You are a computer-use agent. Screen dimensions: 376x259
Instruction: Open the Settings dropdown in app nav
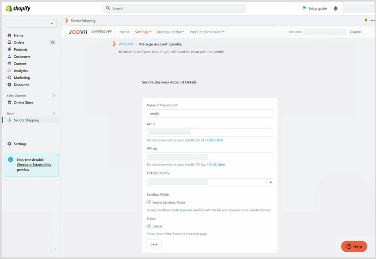(143, 32)
